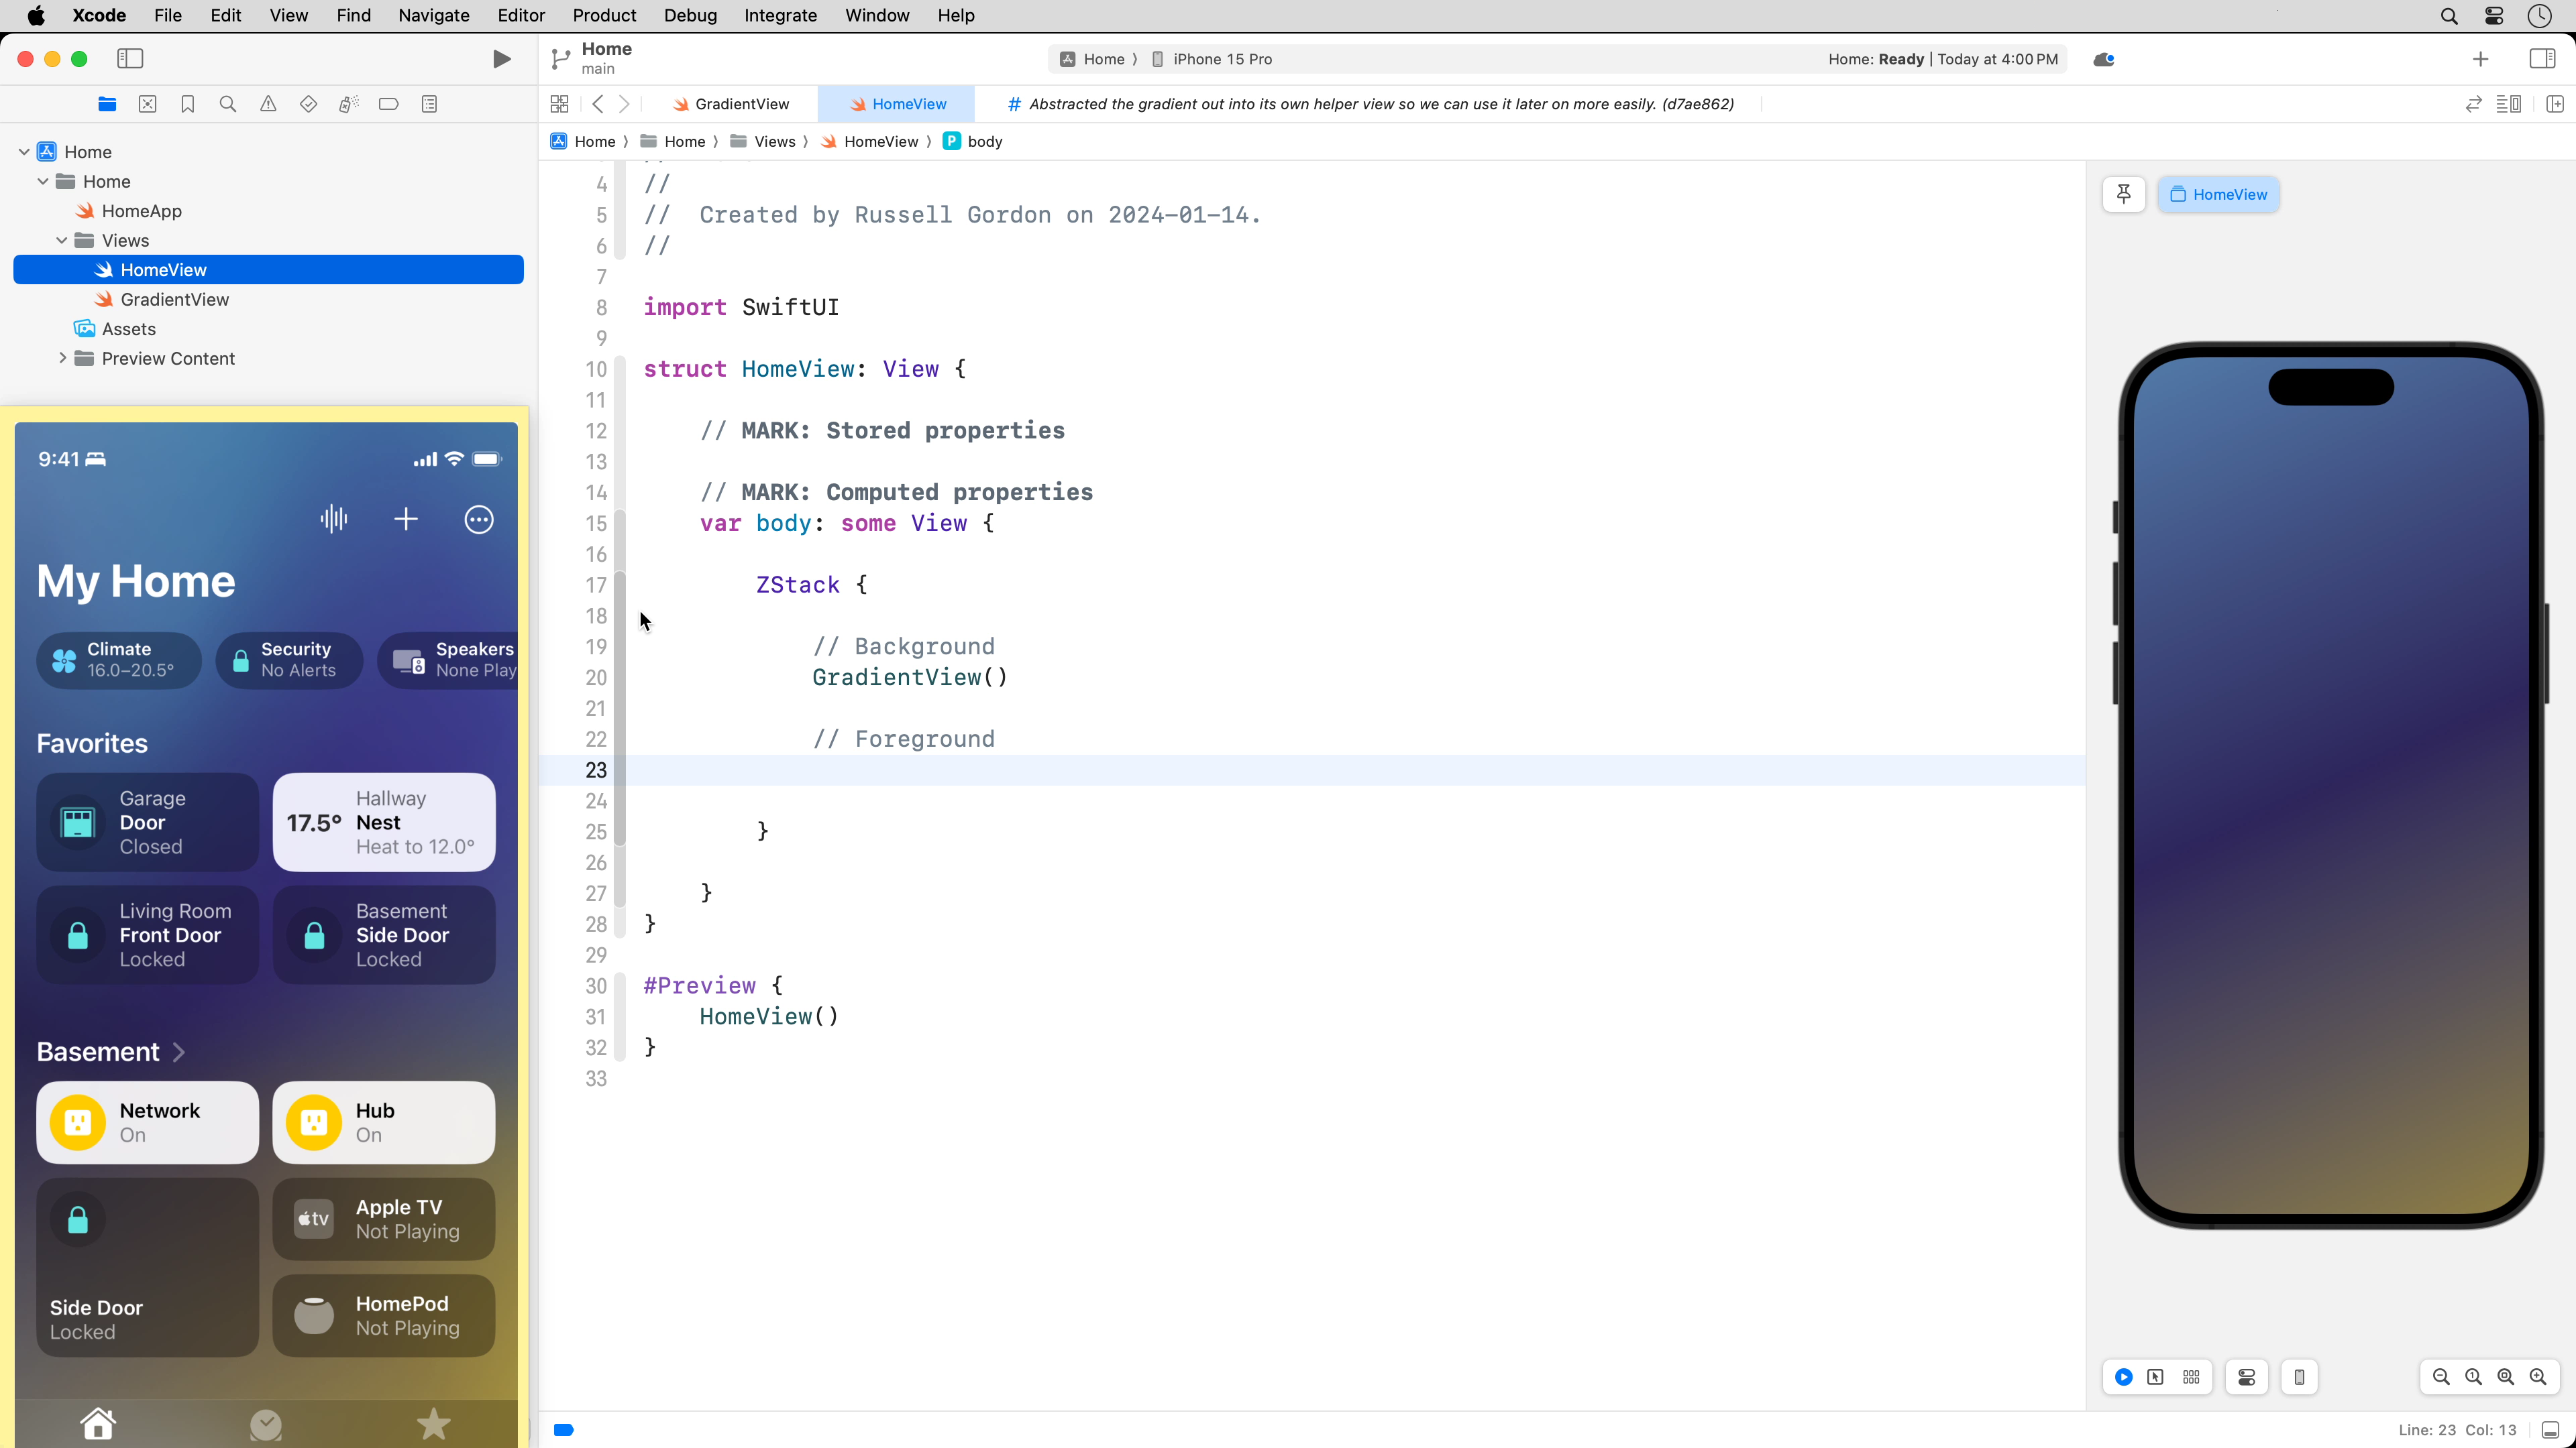
Task: Click the HomeView preview chip
Action: click(2218, 194)
